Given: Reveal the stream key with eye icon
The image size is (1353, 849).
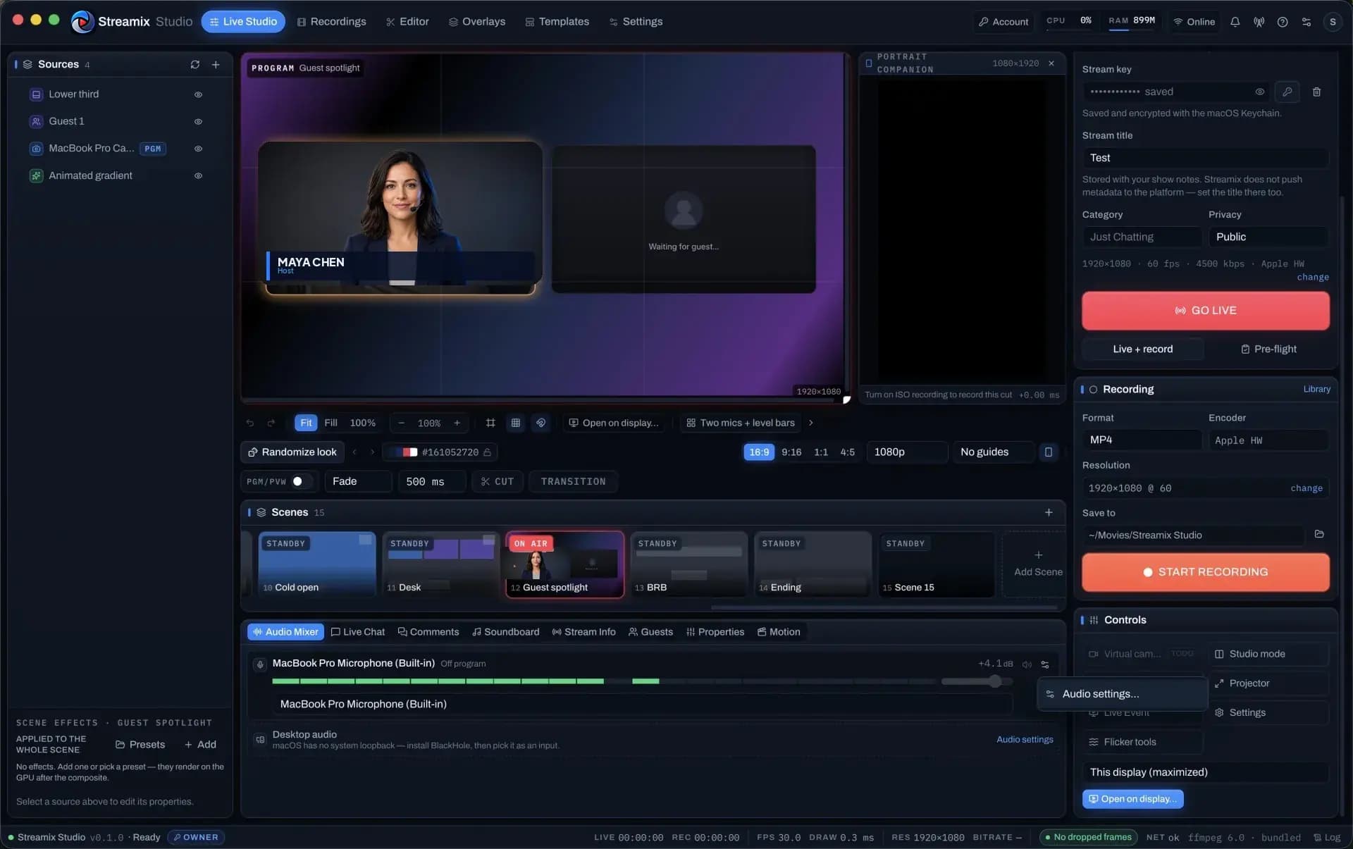Looking at the screenshot, I should click(x=1259, y=92).
